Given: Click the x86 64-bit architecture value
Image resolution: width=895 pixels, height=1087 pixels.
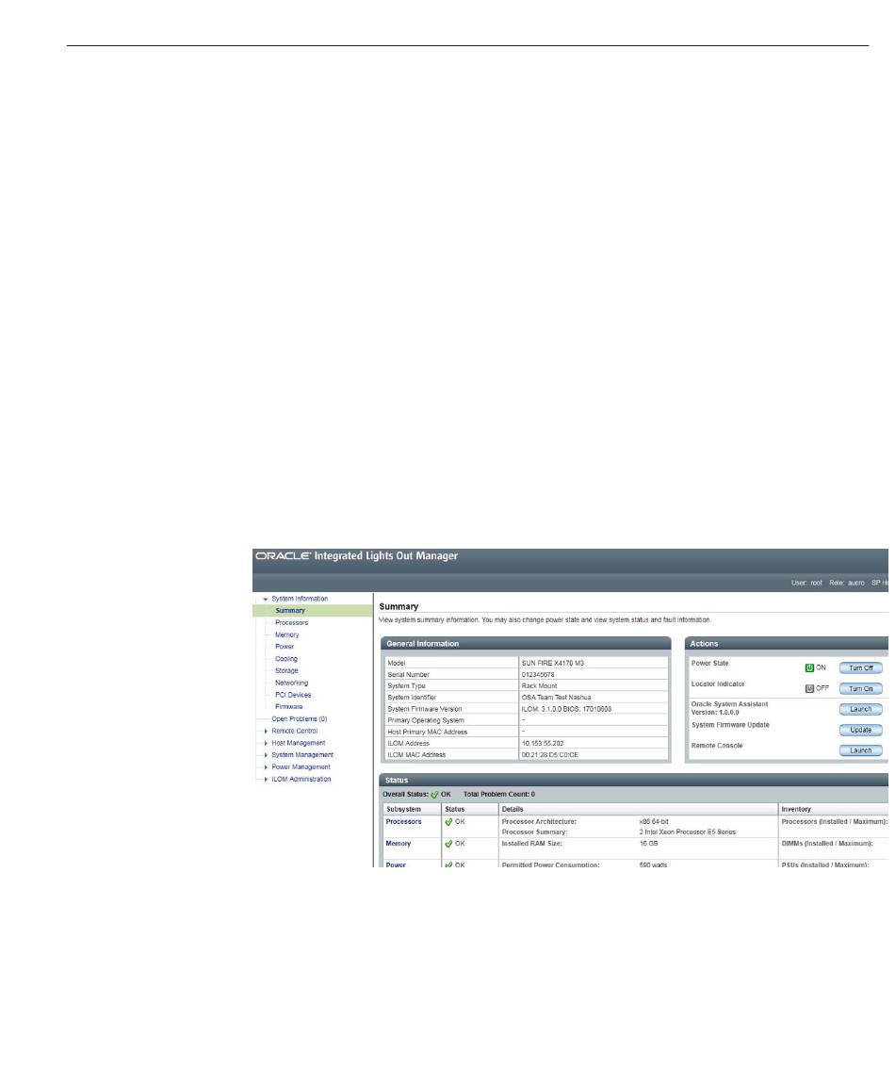Looking at the screenshot, I should click(x=654, y=821).
